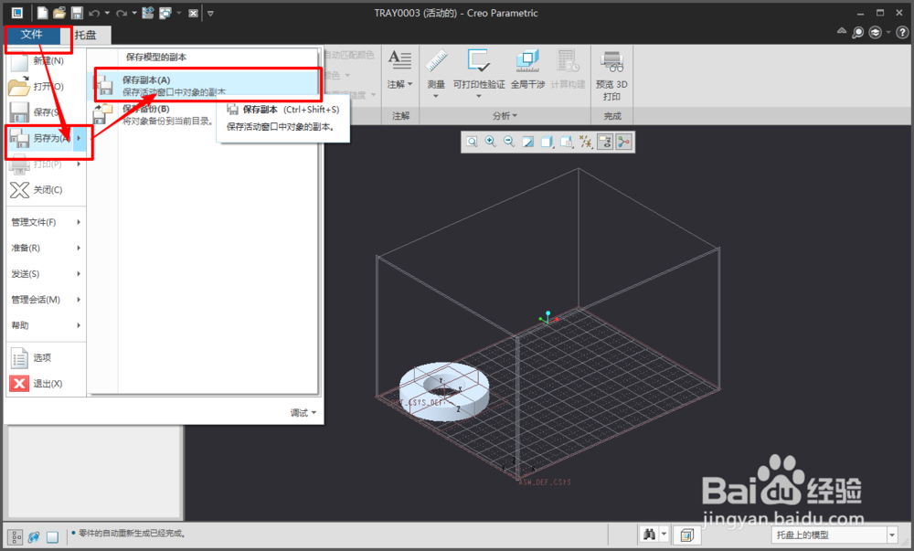This screenshot has height=551, width=914.
Task: Click the PTC learning connector icon
Action: coord(875,33)
